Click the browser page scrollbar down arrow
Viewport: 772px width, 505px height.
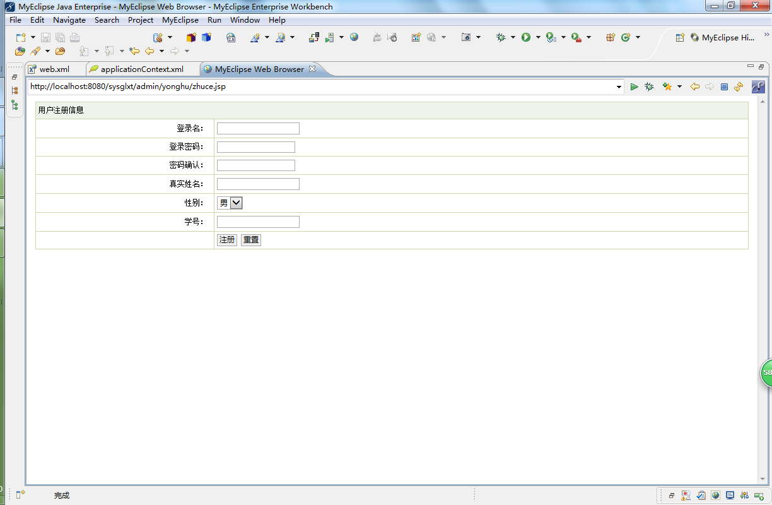coord(763,480)
